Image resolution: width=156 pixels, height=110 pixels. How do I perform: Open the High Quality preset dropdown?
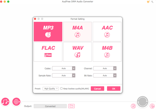pyautogui.click(x=51, y=89)
